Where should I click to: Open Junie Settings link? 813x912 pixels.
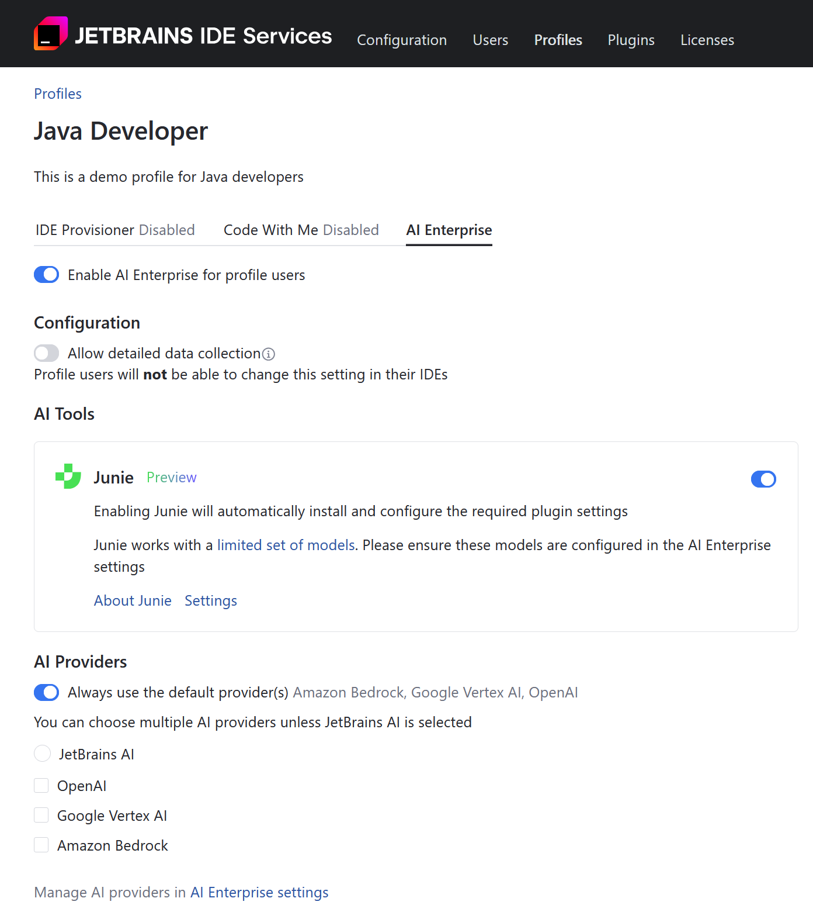(x=211, y=600)
